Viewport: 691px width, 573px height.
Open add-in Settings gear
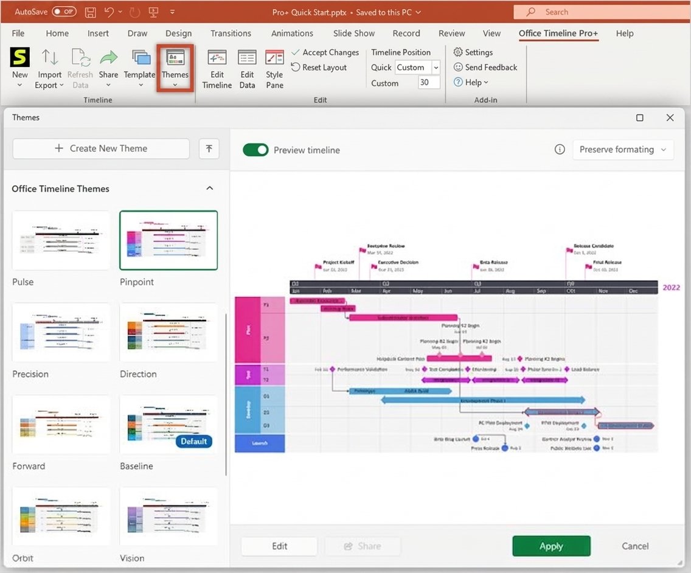tap(458, 52)
